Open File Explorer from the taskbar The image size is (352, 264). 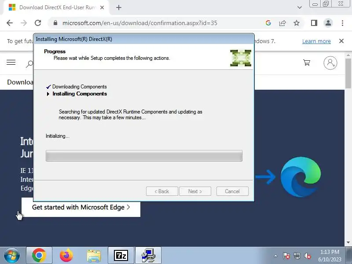(94, 256)
